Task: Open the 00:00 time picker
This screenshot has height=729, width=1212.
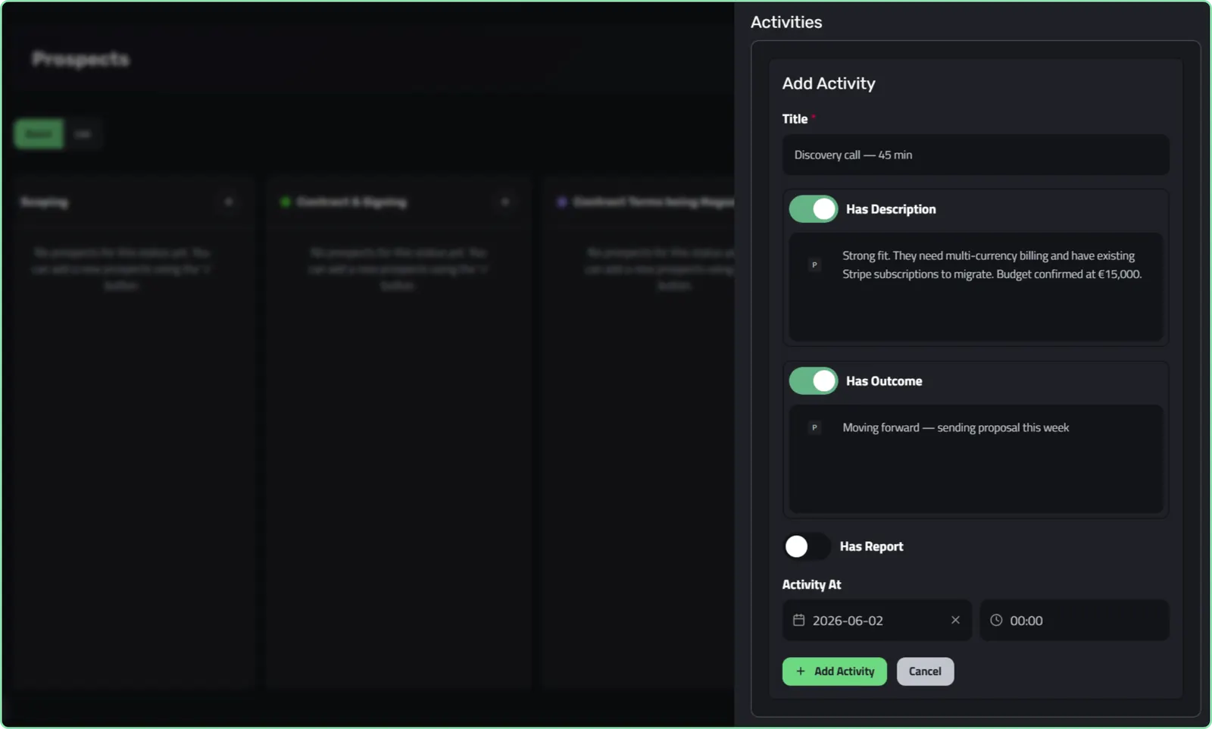Action: coord(1074,620)
